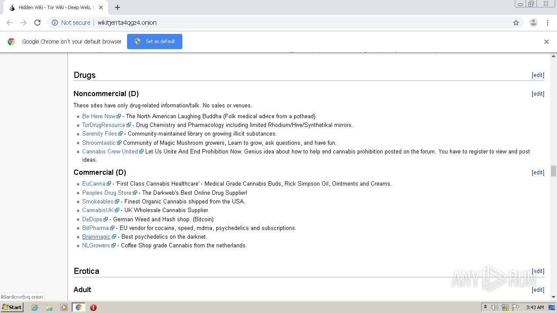Bookmark this page with the star icon
The height and width of the screenshot is (313, 557).
click(516, 23)
